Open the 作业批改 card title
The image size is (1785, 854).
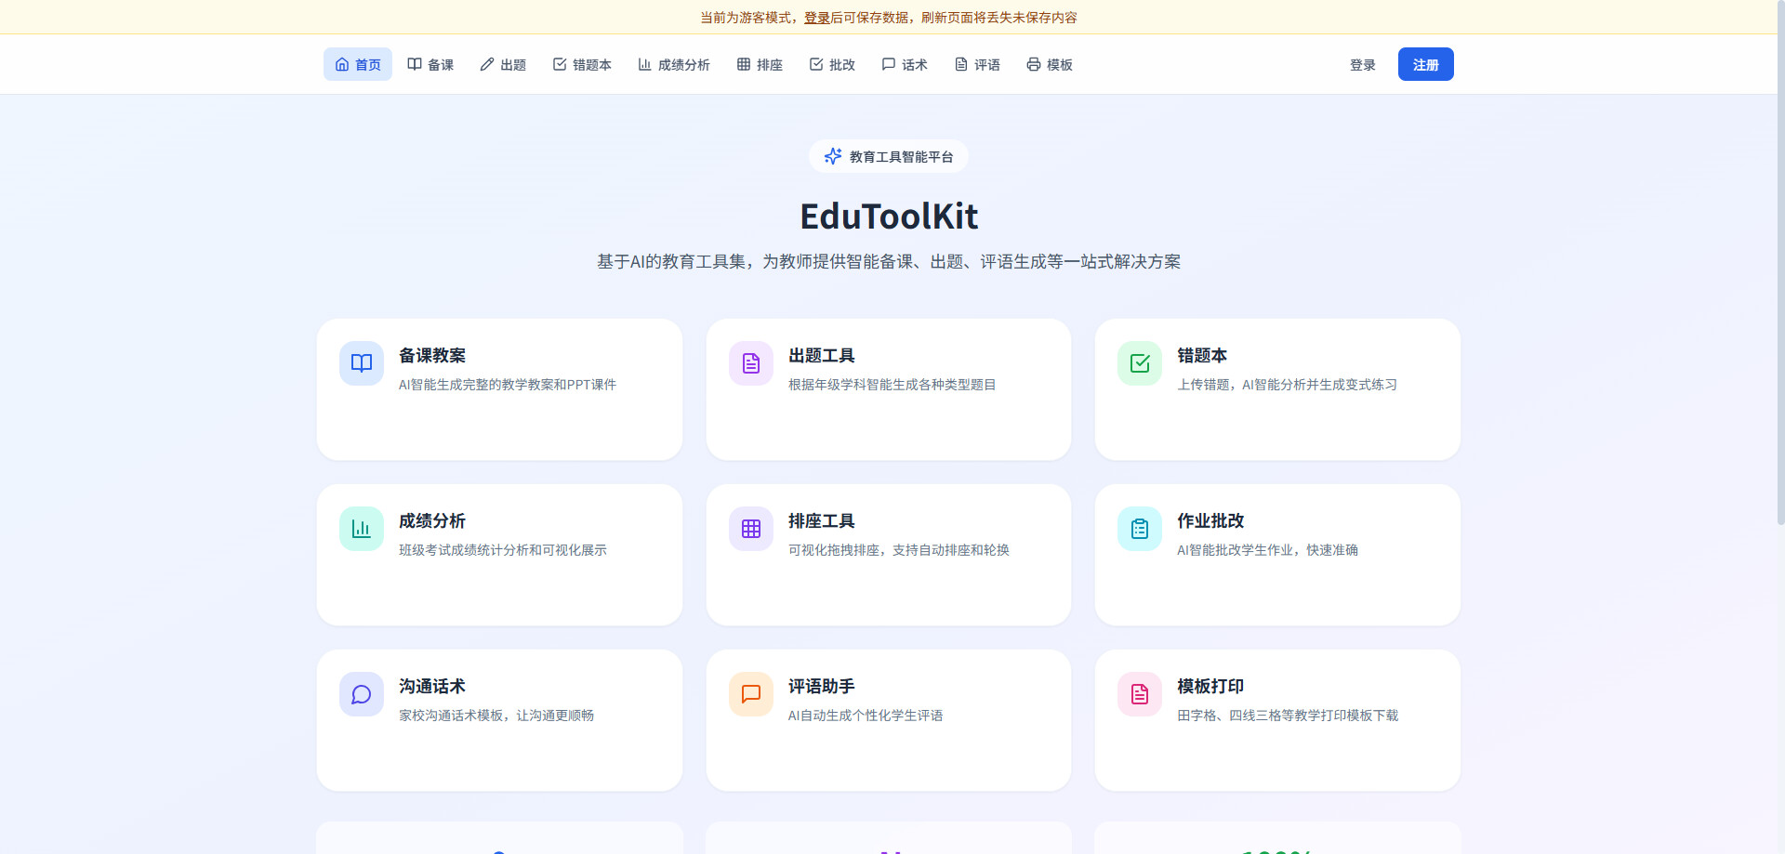coord(1210,520)
